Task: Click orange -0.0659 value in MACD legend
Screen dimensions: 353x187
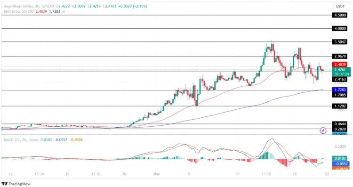Action: [x=76, y=140]
